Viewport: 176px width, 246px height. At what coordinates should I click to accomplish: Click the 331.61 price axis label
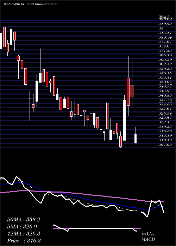pos(165,109)
